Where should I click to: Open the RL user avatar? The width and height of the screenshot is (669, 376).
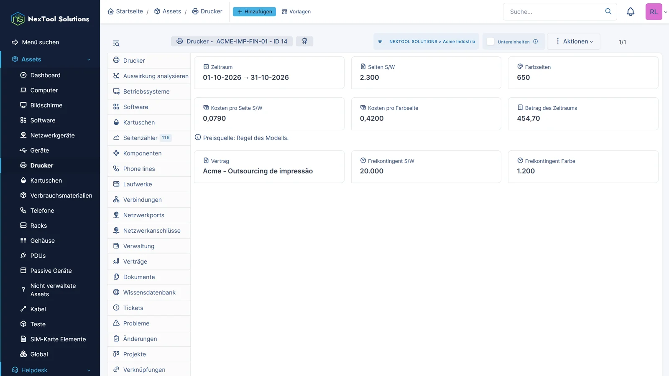point(654,12)
